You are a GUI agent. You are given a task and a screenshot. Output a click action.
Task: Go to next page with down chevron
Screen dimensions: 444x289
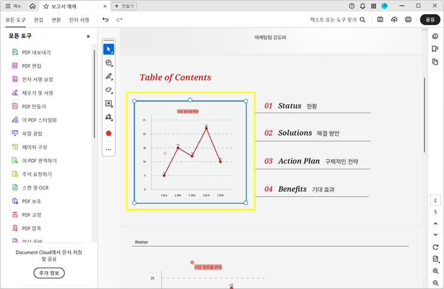435,235
